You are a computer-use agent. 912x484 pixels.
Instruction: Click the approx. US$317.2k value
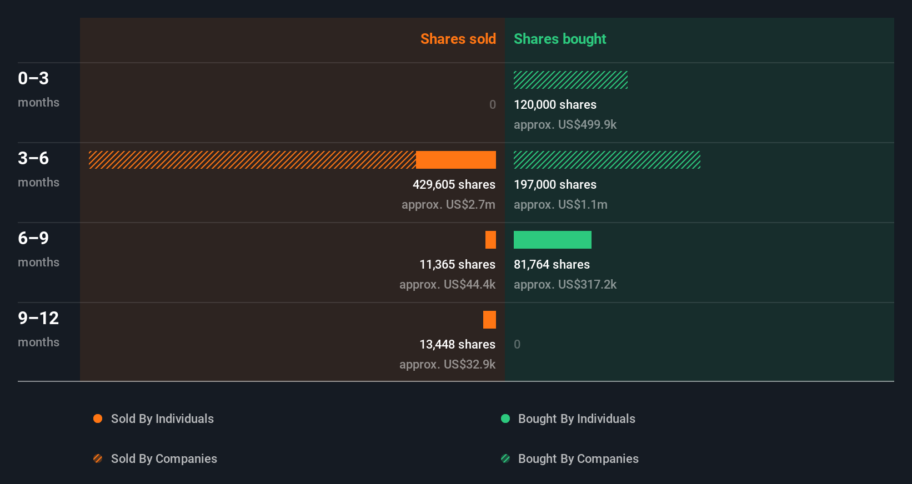(x=565, y=284)
